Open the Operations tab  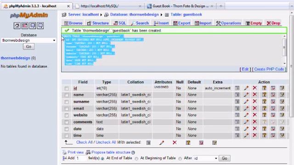click(x=229, y=23)
